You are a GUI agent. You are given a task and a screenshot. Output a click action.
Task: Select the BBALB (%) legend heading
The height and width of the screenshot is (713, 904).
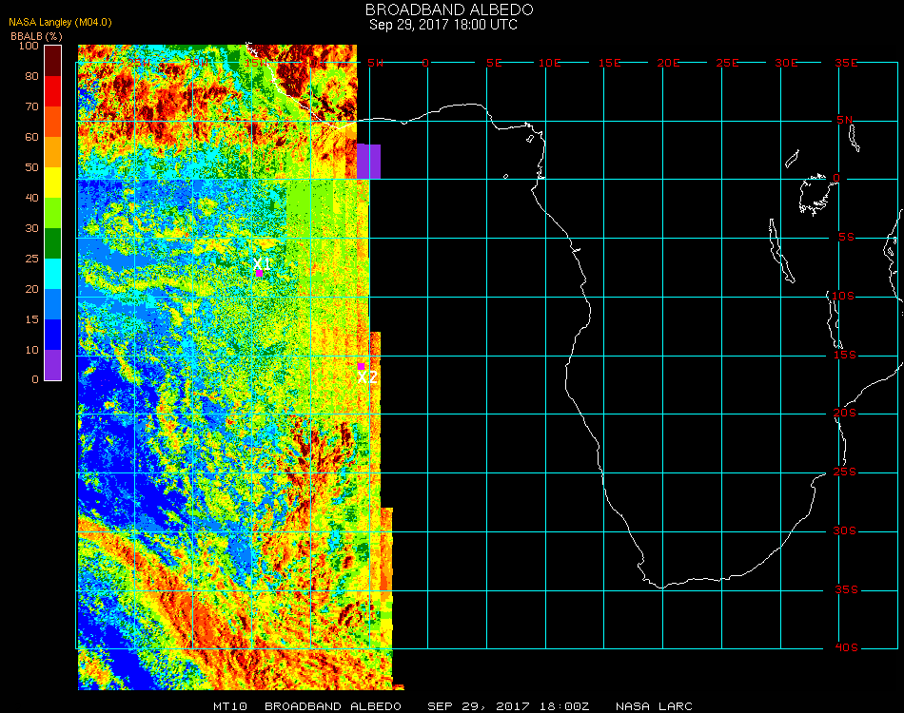coord(35,35)
